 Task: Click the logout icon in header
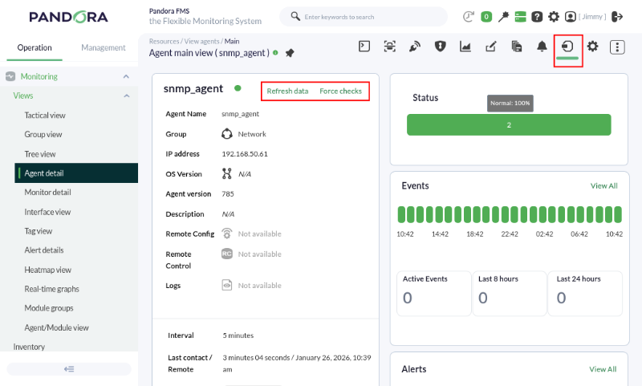click(x=617, y=17)
